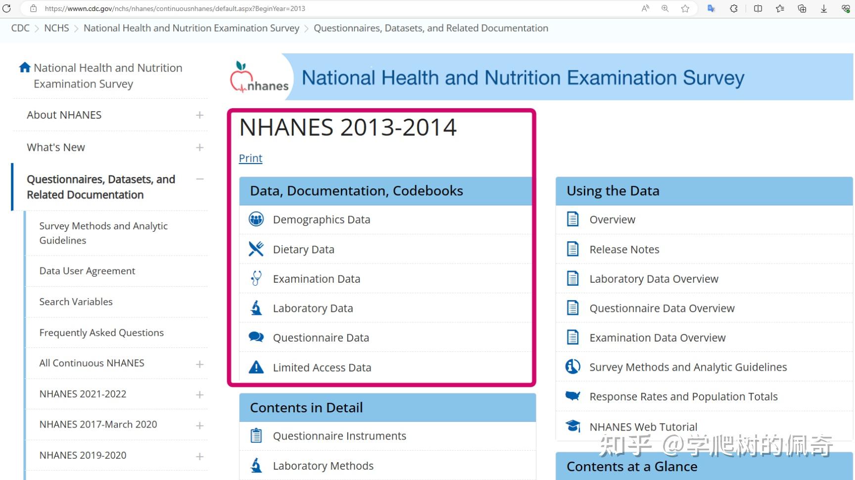
Task: Click the CDC breadcrumb link
Action: (x=20, y=28)
